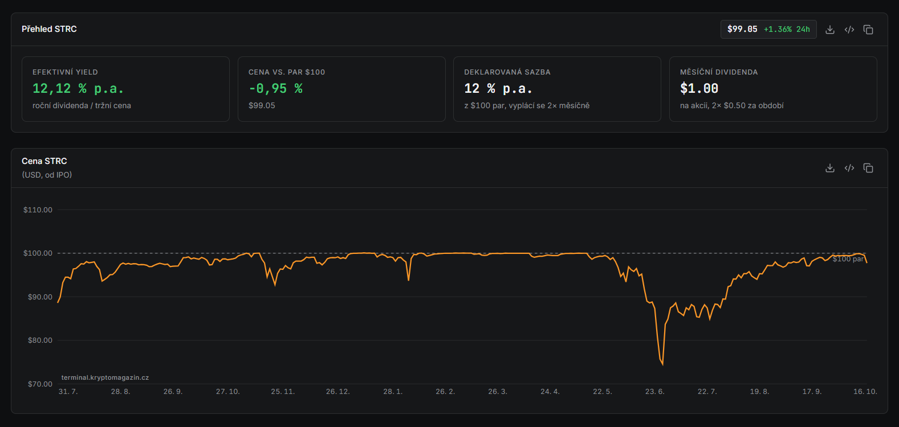The image size is (899, 427).
Task: Open embed code for Cena STRC chart
Action: click(x=849, y=168)
